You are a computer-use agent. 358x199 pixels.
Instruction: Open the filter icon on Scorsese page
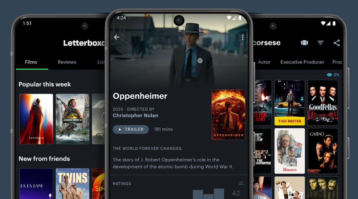[320, 43]
